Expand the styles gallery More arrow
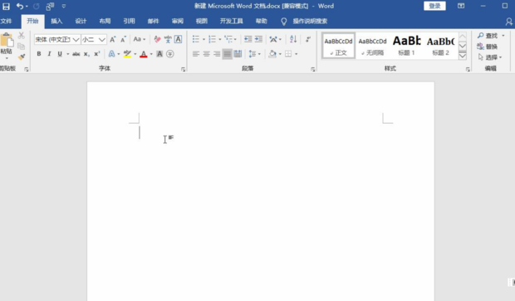The image size is (515, 301). coord(463,56)
